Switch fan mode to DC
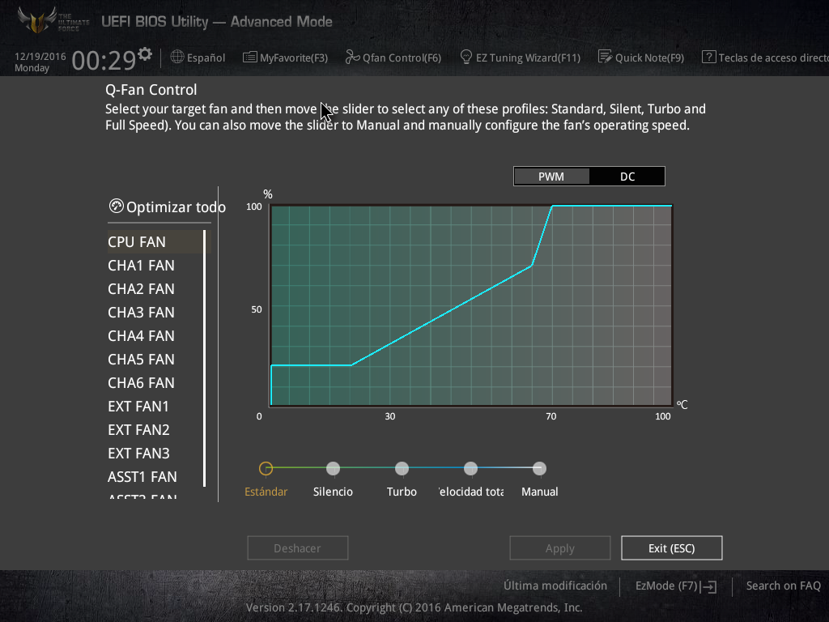The image size is (829, 622). (627, 177)
